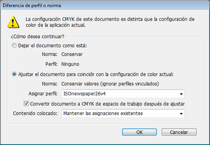This screenshot has height=145, width=210.
Task: Confirm the dialog with the OK button
Action: click(139, 132)
